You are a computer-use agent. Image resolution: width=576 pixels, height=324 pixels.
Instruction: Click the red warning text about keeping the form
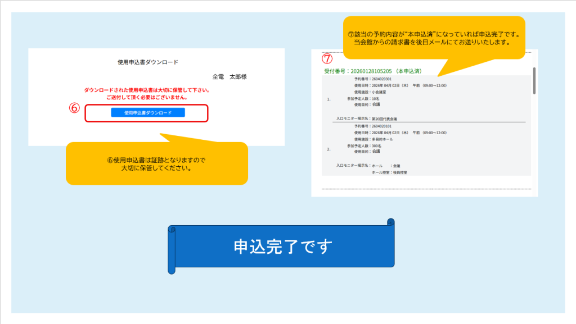[x=147, y=90]
